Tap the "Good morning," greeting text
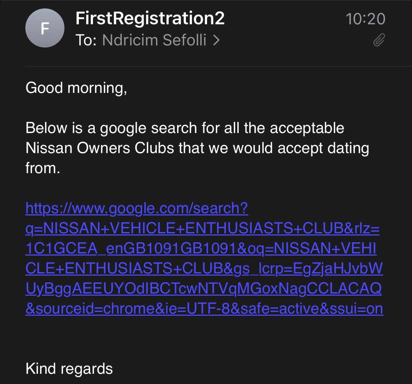The image size is (412, 384). (x=76, y=87)
